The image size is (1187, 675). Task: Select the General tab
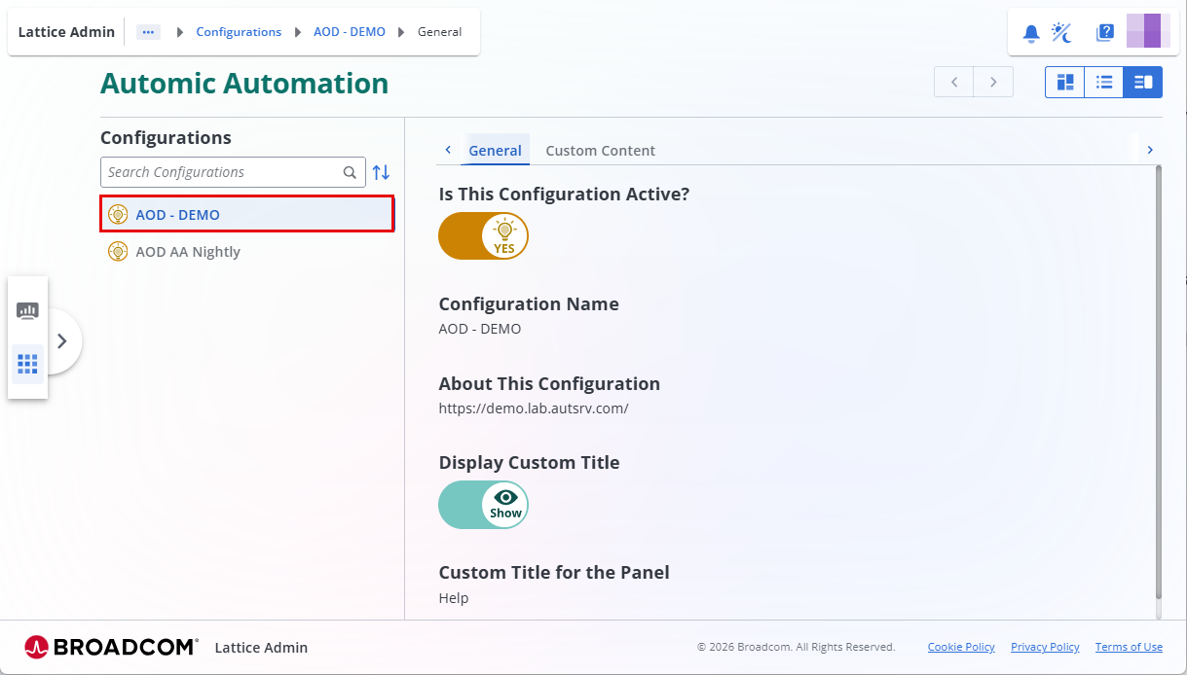(496, 150)
